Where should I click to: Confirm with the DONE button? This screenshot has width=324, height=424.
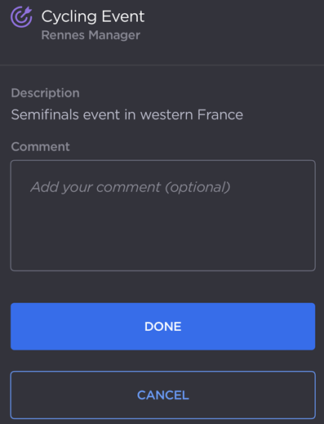tap(163, 326)
